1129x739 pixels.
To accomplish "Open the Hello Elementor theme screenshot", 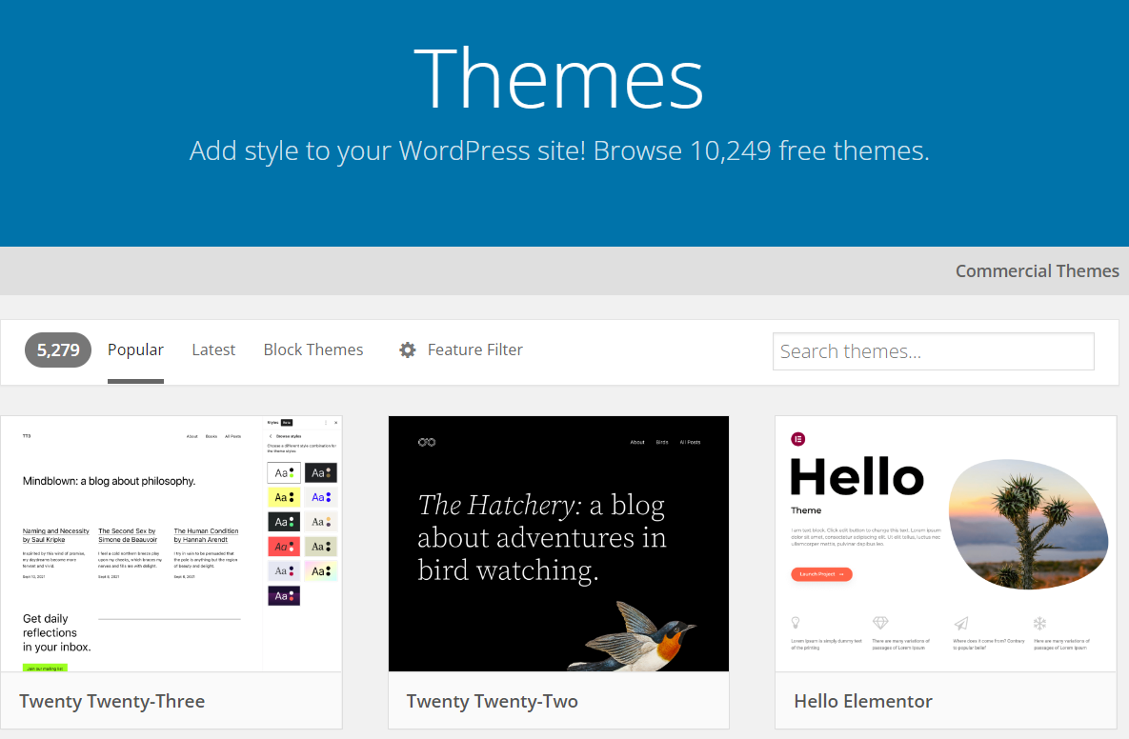I will click(x=945, y=544).
